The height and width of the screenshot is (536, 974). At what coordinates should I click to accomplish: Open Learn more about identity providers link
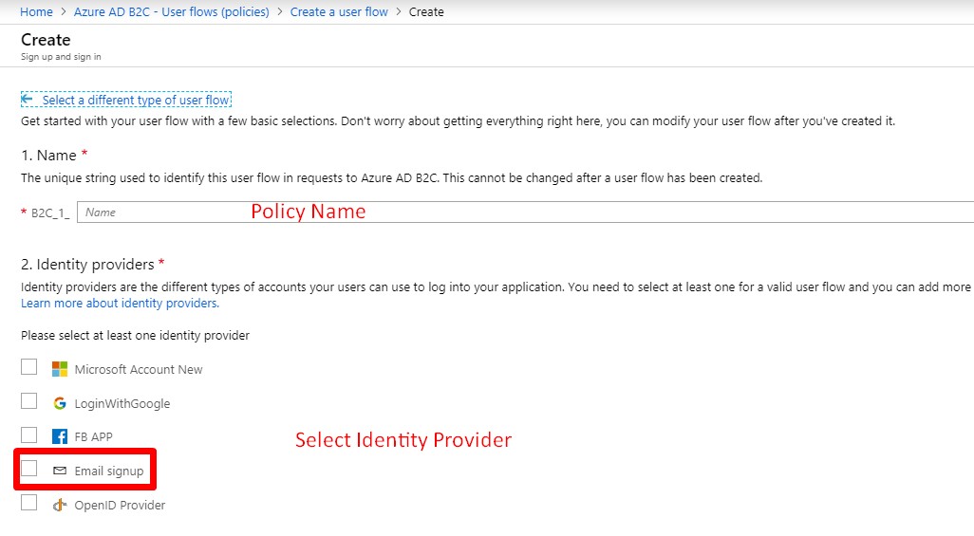point(120,303)
